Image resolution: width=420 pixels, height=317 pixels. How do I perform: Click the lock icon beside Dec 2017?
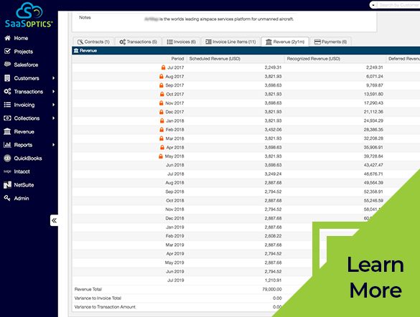tap(162, 112)
